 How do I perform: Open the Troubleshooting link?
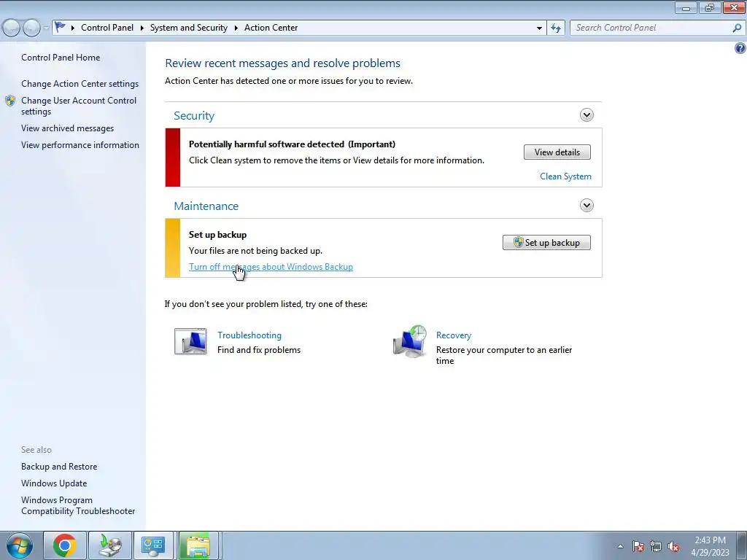249,335
